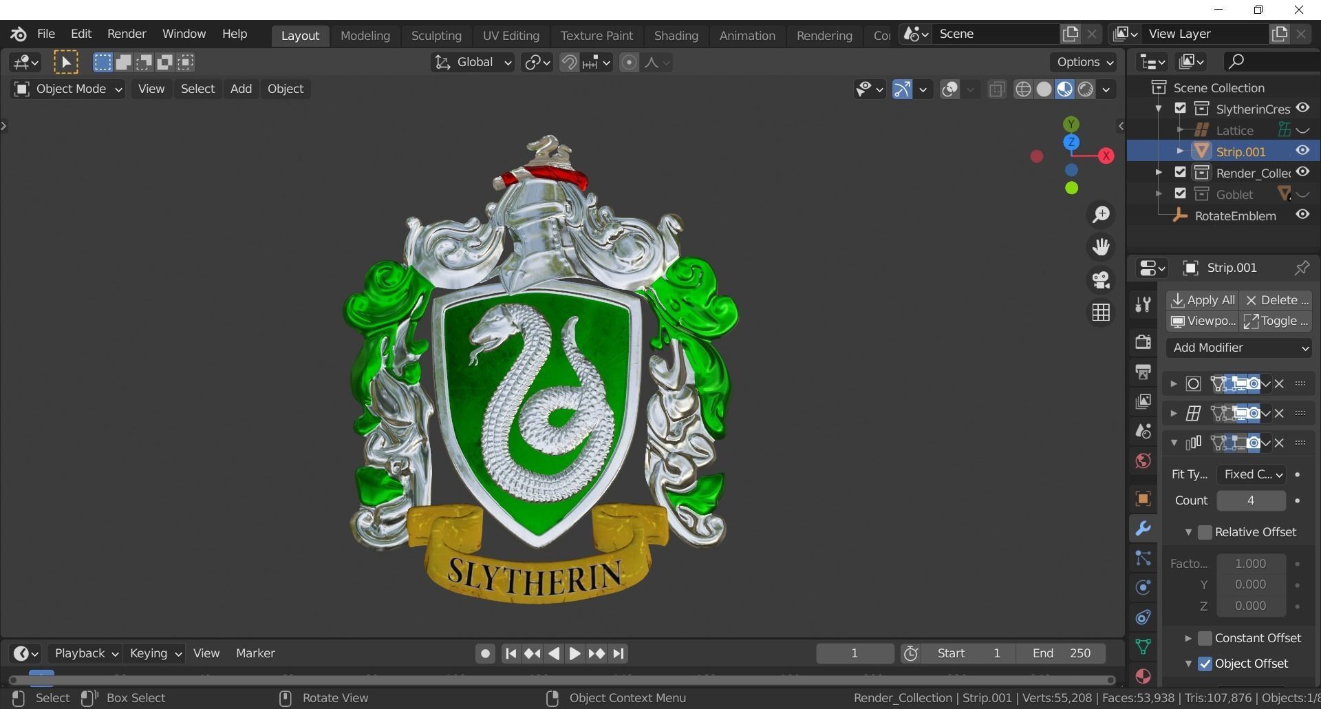Toggle viewport gizmos icon
The image size is (1321, 709).
pos(902,89)
